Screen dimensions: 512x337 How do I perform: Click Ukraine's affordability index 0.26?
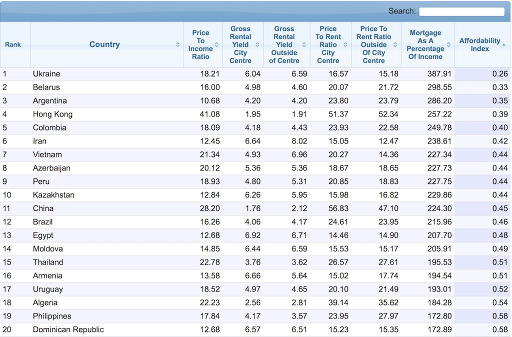[500, 74]
